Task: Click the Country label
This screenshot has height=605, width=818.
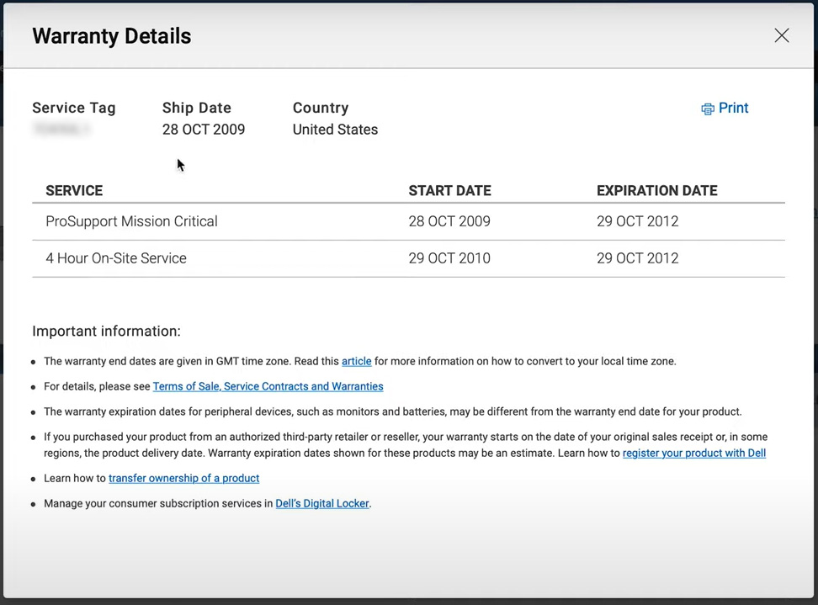Action: click(321, 108)
